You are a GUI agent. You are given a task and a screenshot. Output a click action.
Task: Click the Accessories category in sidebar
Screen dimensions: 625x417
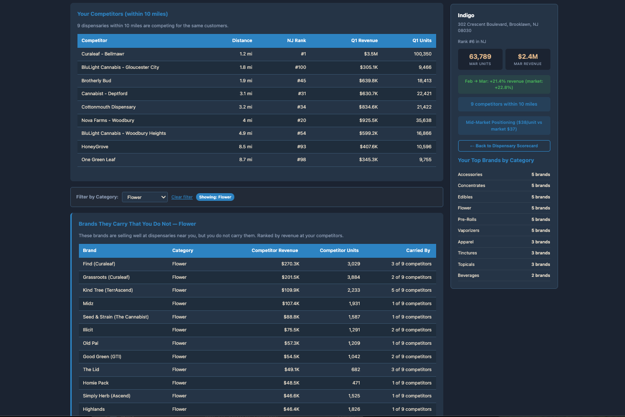[504, 175]
